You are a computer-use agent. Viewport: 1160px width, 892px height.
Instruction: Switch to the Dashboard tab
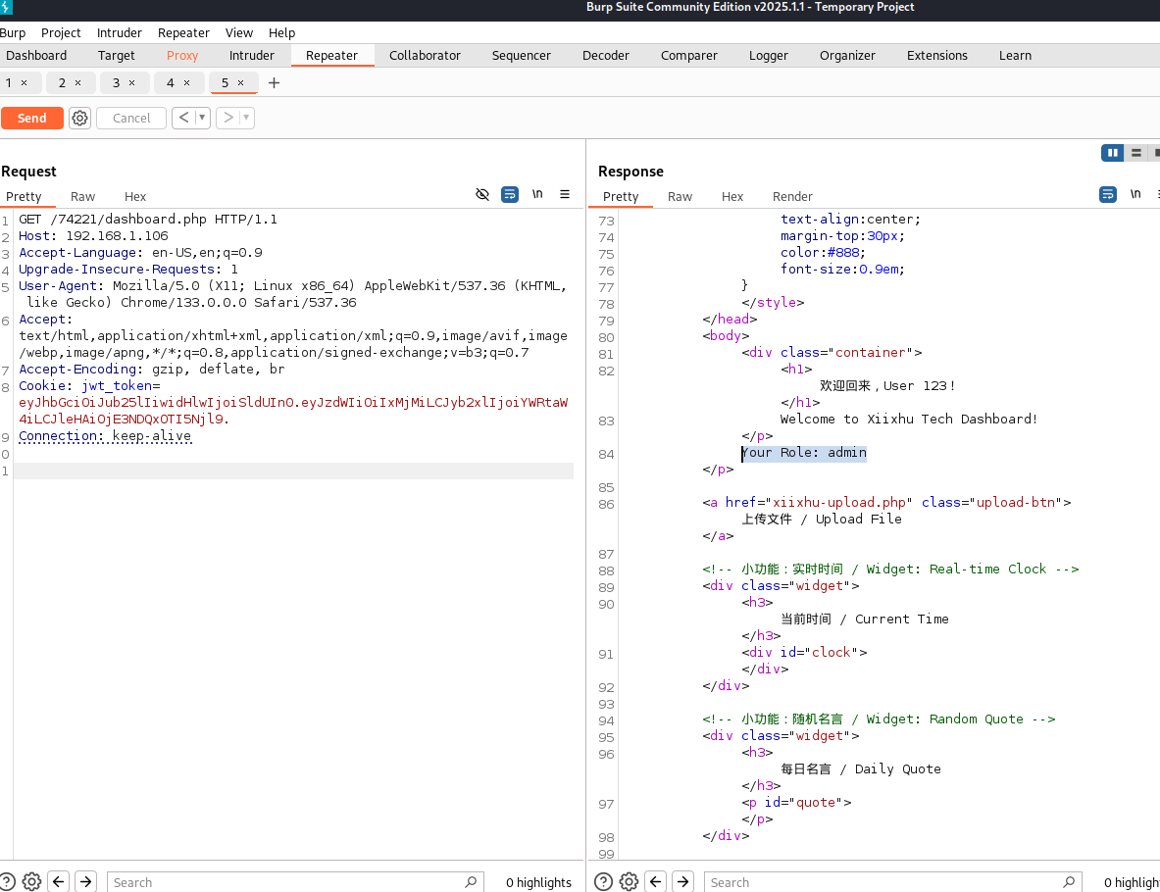click(x=36, y=56)
